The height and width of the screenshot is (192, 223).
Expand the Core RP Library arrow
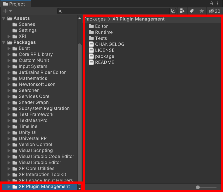pyautogui.click(x=9, y=54)
